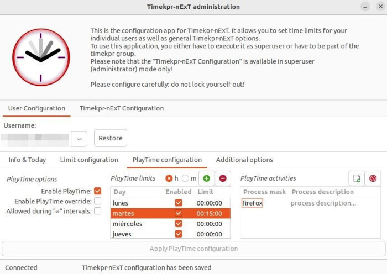Image resolution: width=387 pixels, height=274 pixels.
Task: Add a new PlayTime activity entry
Action: (x=357, y=178)
